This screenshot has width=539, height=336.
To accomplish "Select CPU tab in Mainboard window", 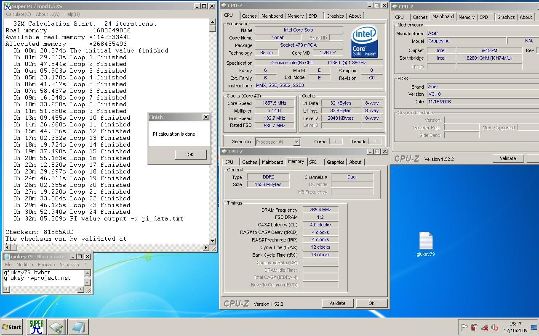I will tap(399, 17).
